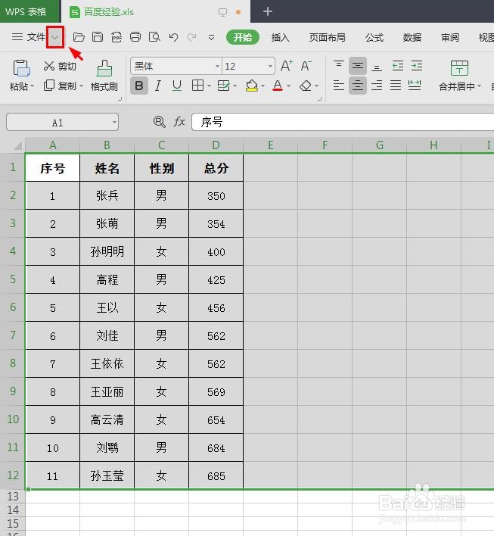Viewport: 494px width, 536px height.
Task: Open new tab with plus icon
Action: tap(268, 11)
